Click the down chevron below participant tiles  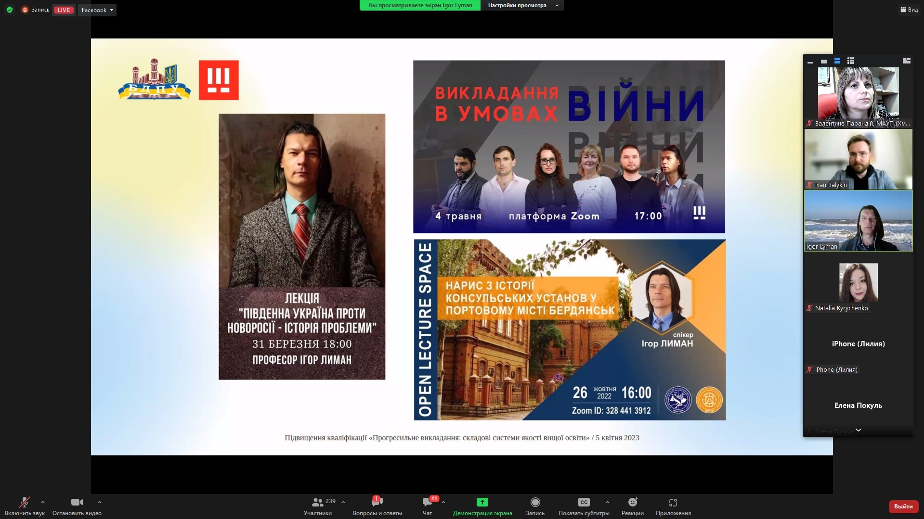point(858,430)
